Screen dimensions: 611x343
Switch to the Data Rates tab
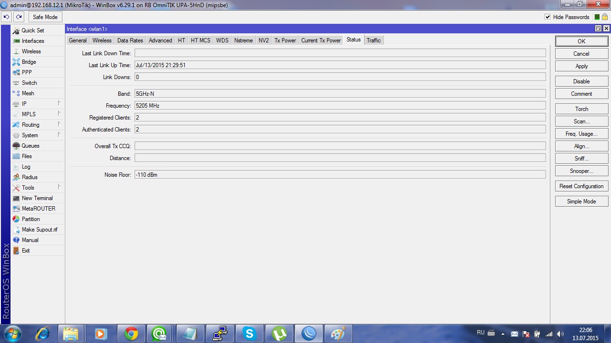coord(130,40)
